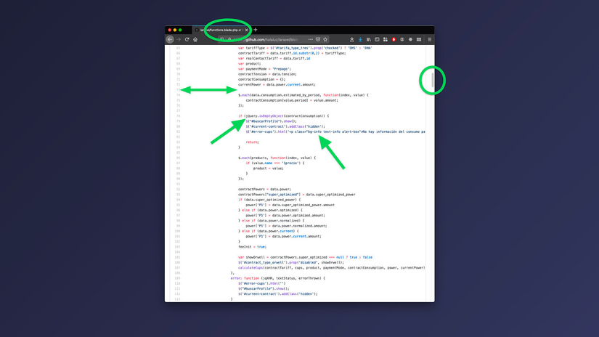
Task: Open the Firefox account avatar icon
Action: [402, 39]
